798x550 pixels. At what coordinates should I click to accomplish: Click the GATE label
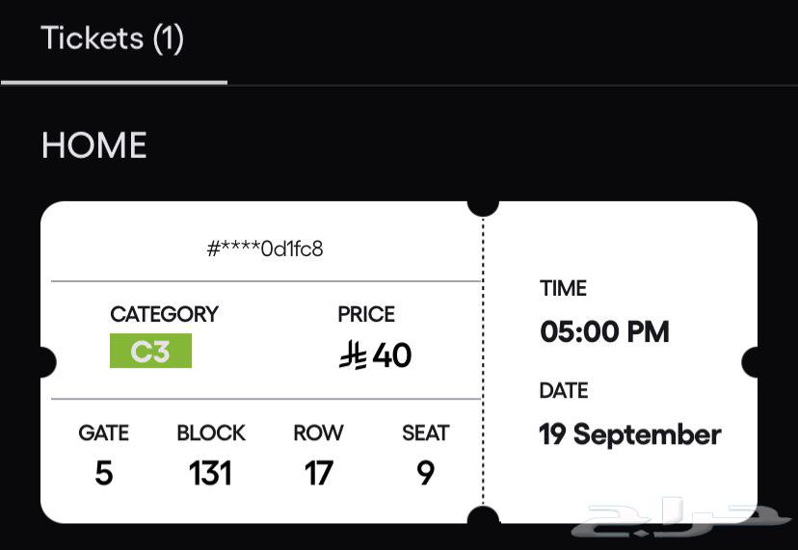coord(103,433)
